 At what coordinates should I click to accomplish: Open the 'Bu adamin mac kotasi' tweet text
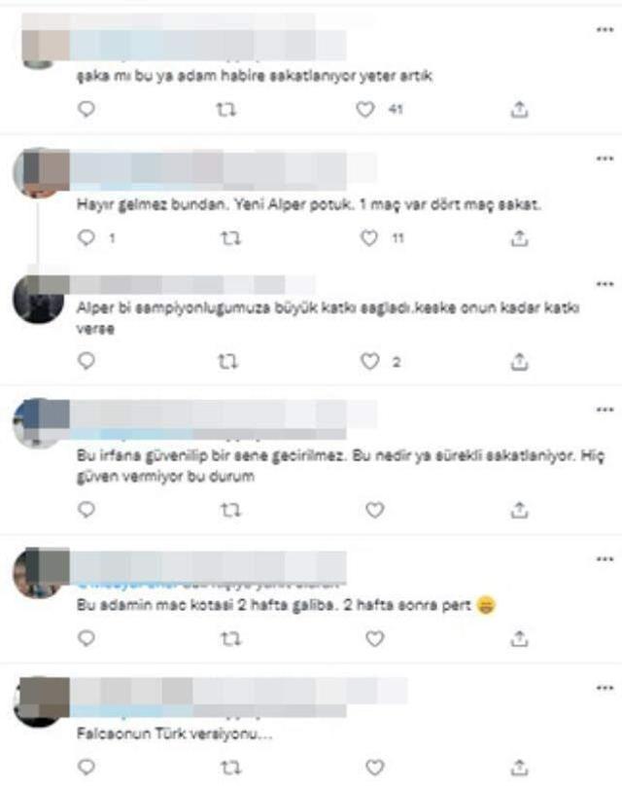[286, 605]
